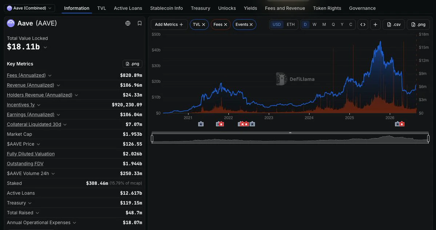Select Yearly (Y) chart interval

pyautogui.click(x=342, y=24)
